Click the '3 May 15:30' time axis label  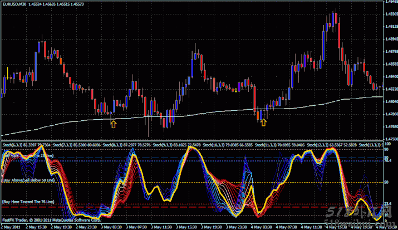(186, 227)
